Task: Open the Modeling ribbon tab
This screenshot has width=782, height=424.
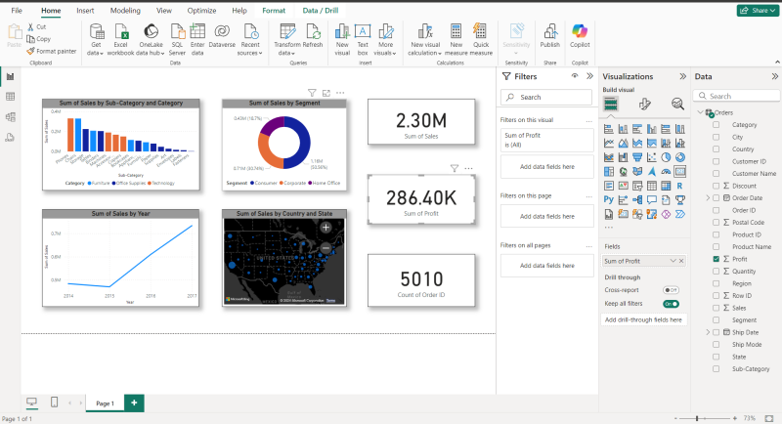Action: click(125, 9)
